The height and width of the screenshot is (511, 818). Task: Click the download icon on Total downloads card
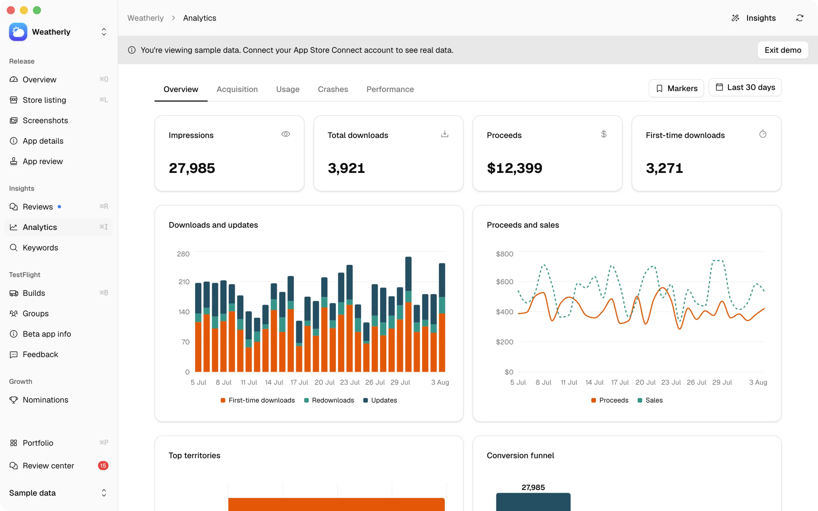click(x=445, y=134)
